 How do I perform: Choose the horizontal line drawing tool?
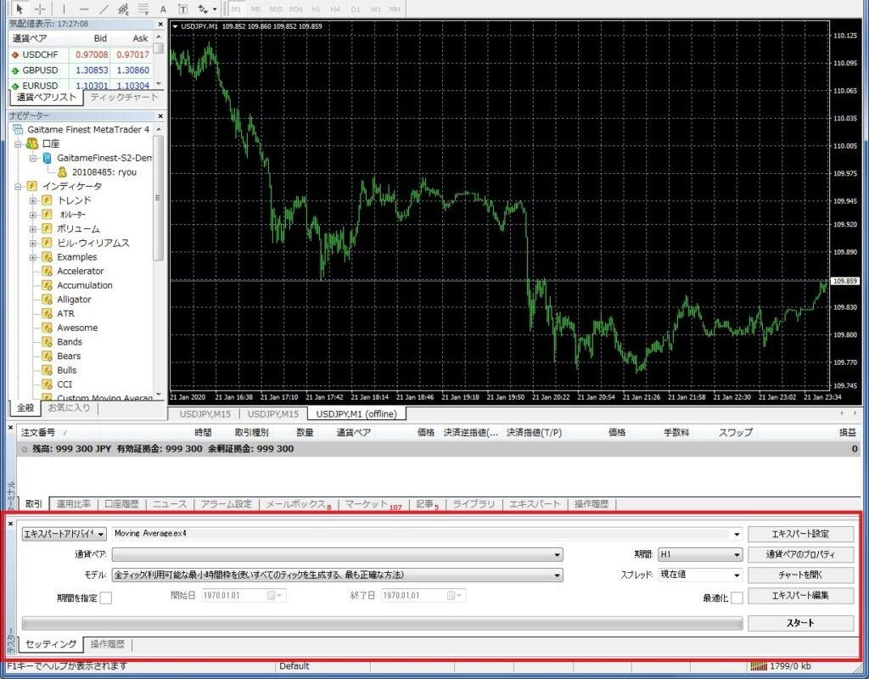tap(84, 8)
